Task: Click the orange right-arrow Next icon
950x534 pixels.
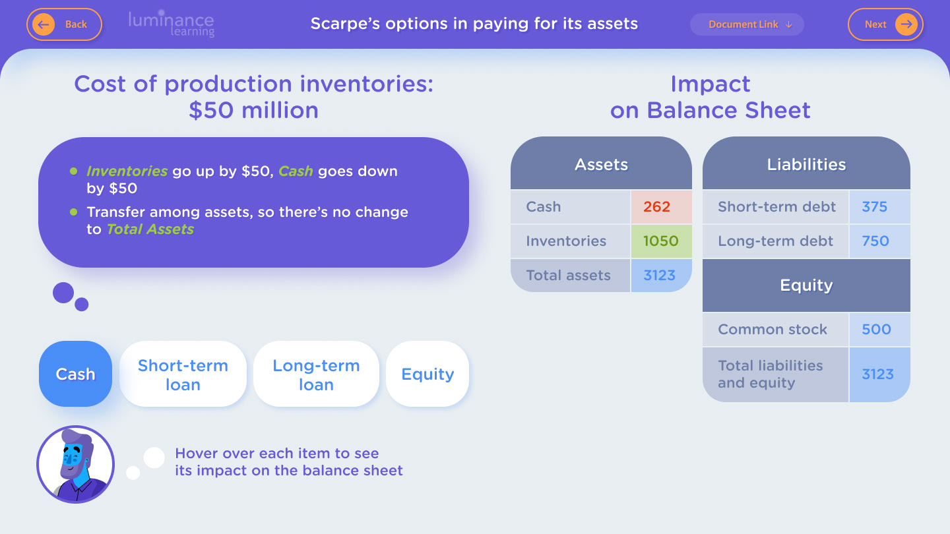Action: pyautogui.click(x=906, y=24)
